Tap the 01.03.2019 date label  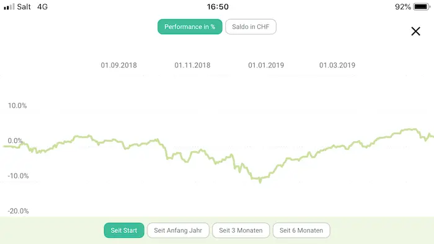337,65
